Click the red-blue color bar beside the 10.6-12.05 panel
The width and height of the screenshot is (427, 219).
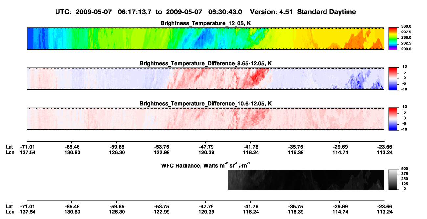(x=393, y=119)
